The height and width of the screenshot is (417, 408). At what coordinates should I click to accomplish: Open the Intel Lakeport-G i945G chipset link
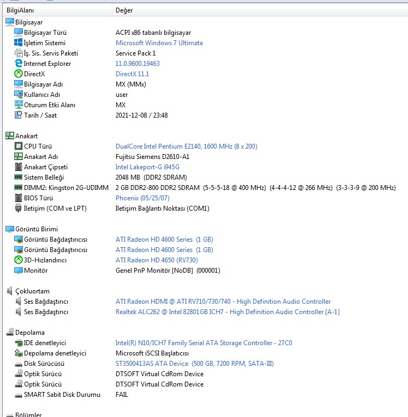click(147, 167)
